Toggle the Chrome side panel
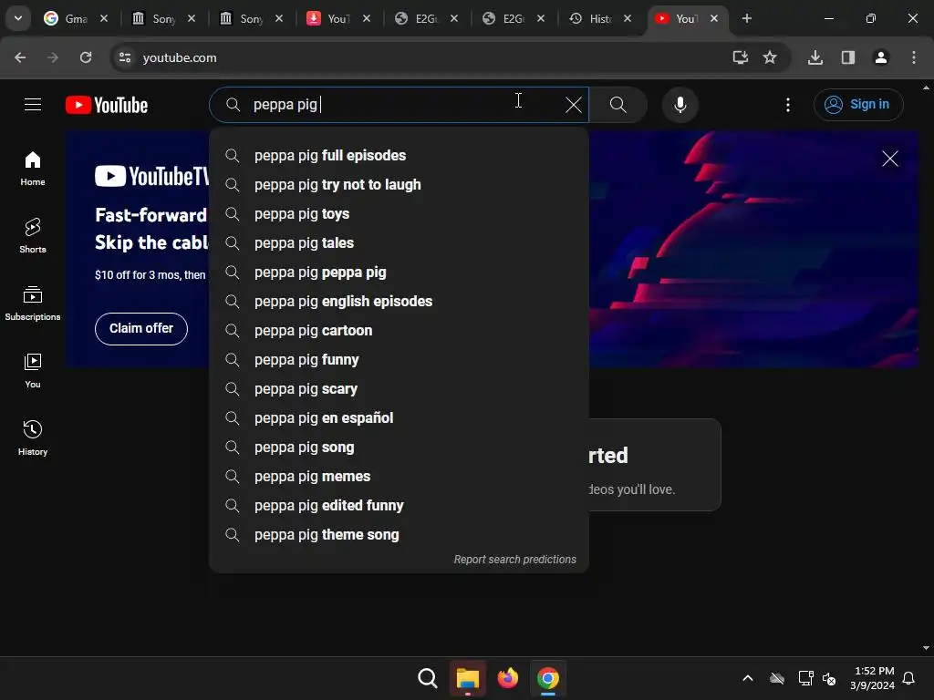 [x=847, y=57]
